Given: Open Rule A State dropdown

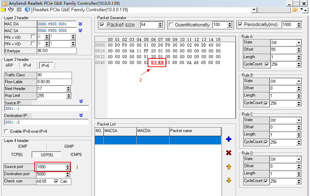Looking at the screenshot, I should [299, 42].
